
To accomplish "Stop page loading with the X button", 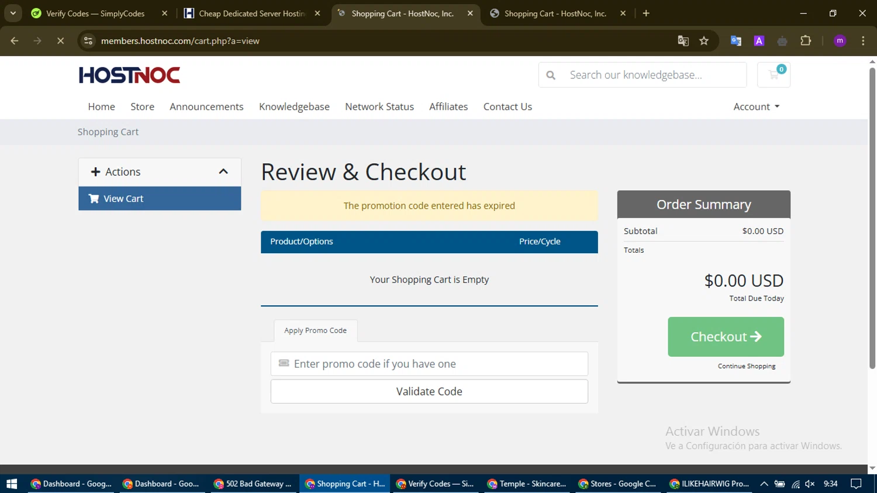I will click(x=60, y=40).
